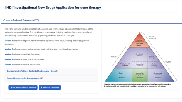Download the Full IND Submission Template
This screenshot has height=102, width=182.
click(23, 87)
